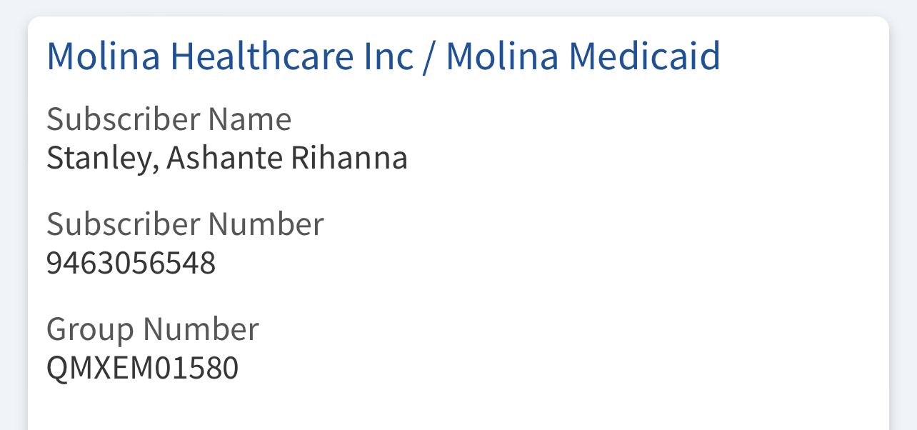Click the word Number in Subscriber Number
917x430 pixels.
pyautogui.click(x=266, y=224)
